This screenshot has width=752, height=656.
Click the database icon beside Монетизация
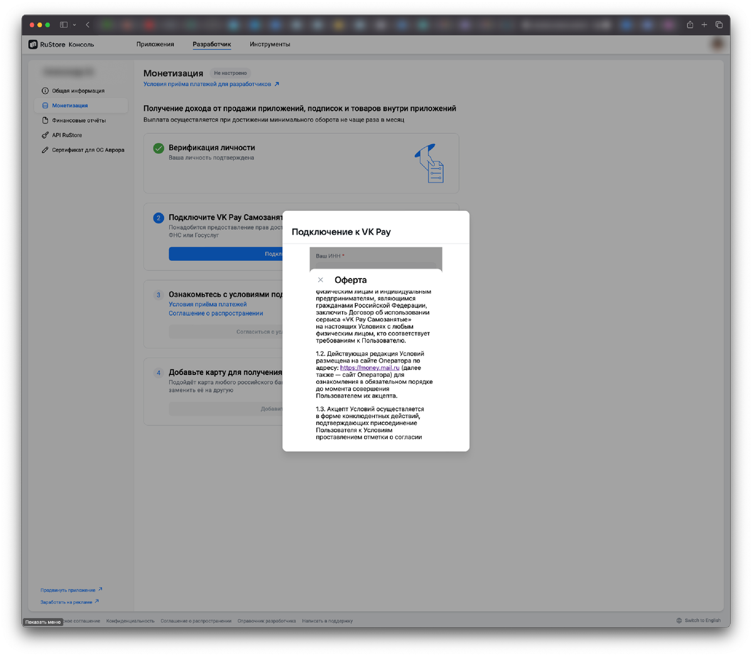pos(45,106)
